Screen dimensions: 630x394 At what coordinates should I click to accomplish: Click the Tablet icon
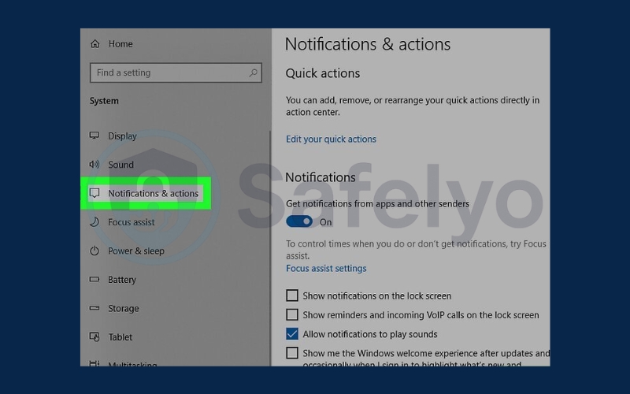tap(94, 337)
